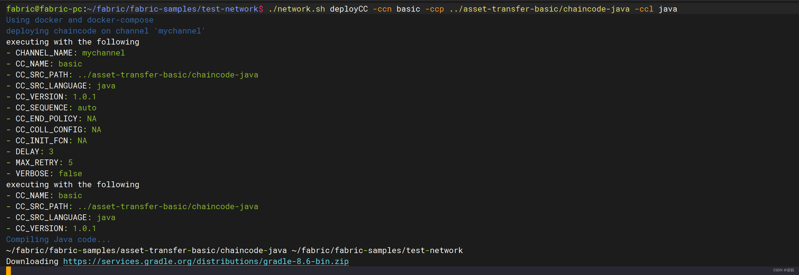Click the 'CHANNEL_NAME: mychannel' line

coord(65,53)
